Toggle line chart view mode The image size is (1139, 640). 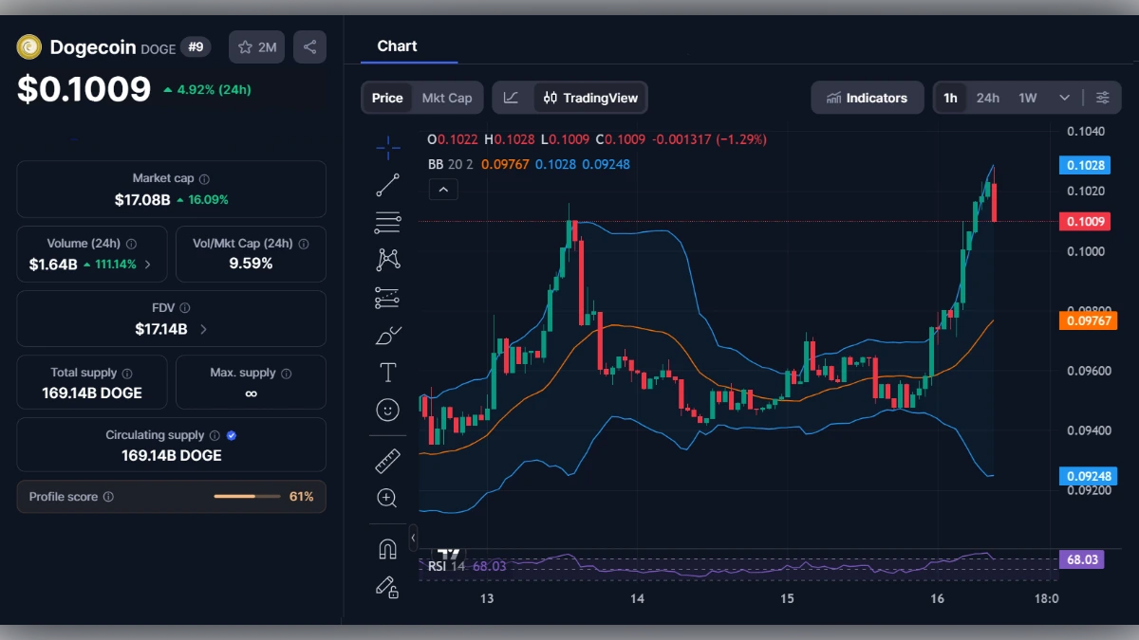coord(511,97)
